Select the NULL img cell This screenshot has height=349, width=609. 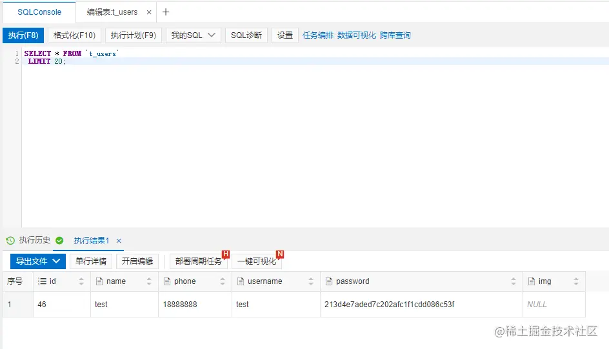554,305
